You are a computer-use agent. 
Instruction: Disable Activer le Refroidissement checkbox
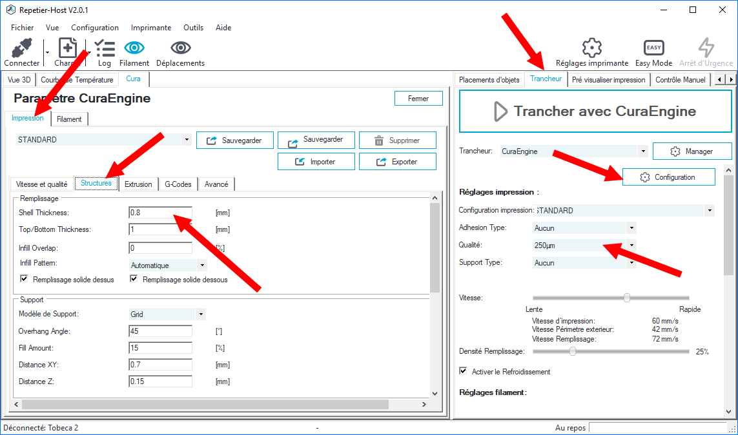[x=463, y=371]
